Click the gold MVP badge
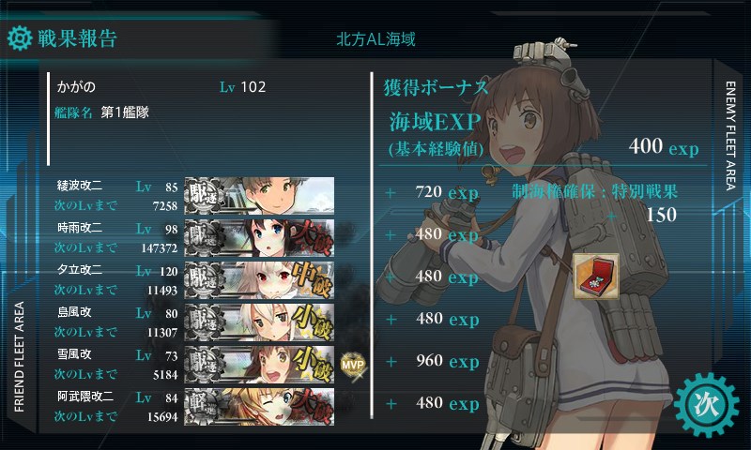 (353, 366)
